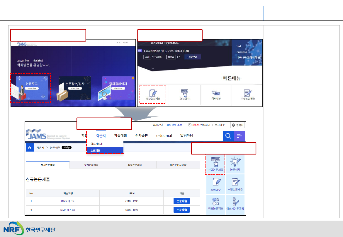Viewport: 343px width, 237px height.
Task: Click the home icon in breadcrumb bar
Action: (x=29, y=148)
